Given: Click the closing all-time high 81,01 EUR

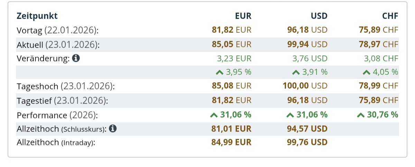Looking at the screenshot, I should click(231, 129).
